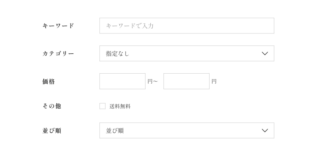
Task: Click the 並び順 text inside the dropdown
Action: (x=115, y=131)
